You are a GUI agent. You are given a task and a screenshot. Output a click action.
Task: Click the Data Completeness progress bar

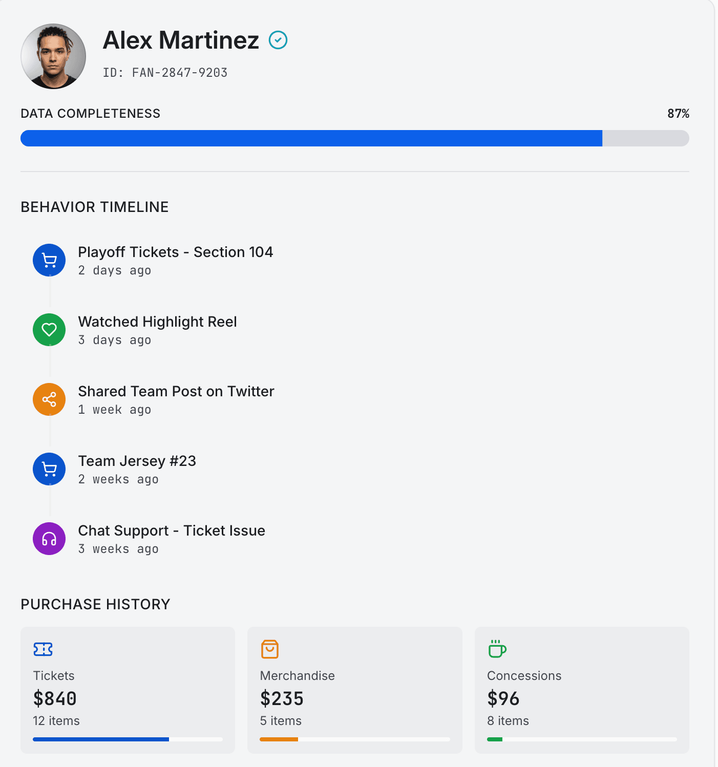coord(354,138)
